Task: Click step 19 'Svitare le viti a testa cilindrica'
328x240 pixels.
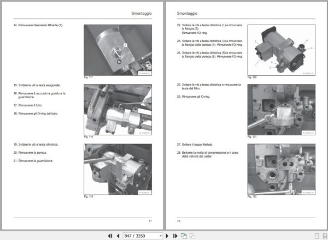Action: point(36,145)
